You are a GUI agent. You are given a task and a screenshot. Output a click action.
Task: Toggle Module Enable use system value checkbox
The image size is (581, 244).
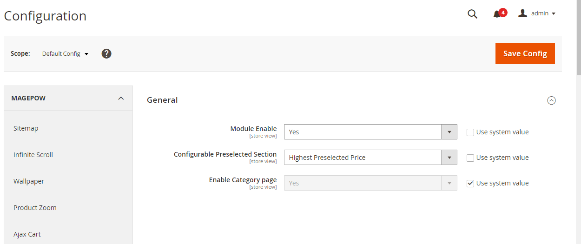pos(470,132)
